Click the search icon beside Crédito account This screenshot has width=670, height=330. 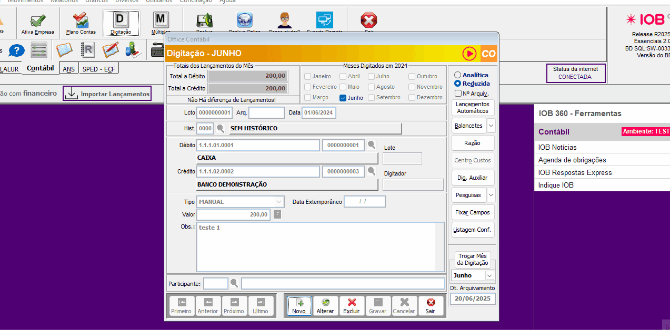click(372, 171)
